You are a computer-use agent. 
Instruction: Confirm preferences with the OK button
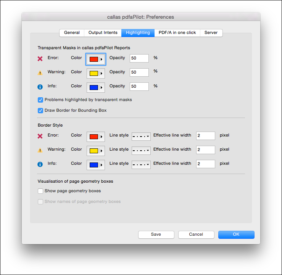coord(236,235)
